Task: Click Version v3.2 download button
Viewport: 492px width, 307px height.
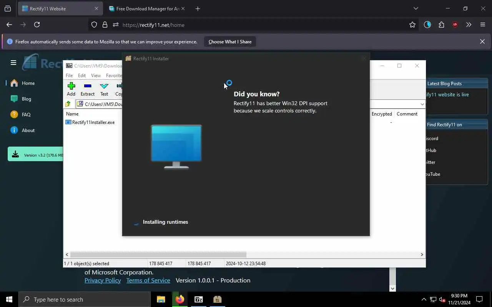Action: (36, 155)
